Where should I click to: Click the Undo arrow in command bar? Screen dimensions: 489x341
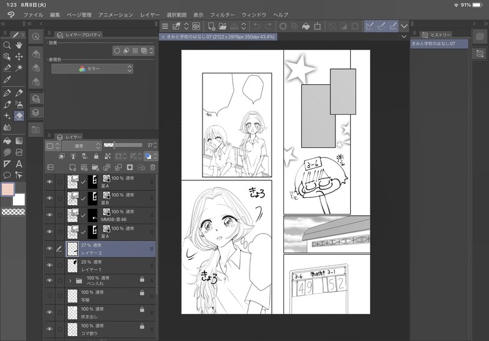pyautogui.click(x=256, y=26)
